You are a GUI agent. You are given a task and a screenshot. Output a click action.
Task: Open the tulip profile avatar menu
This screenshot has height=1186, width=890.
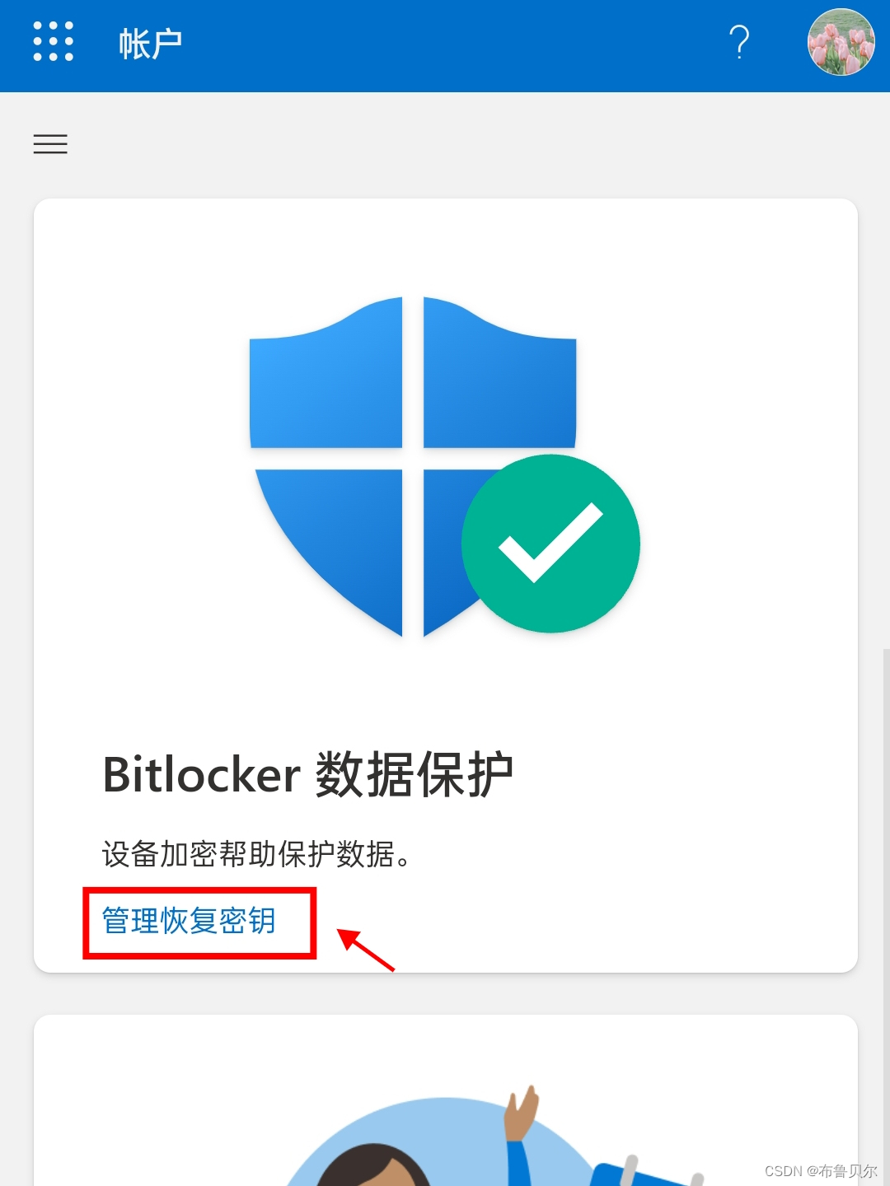(841, 42)
